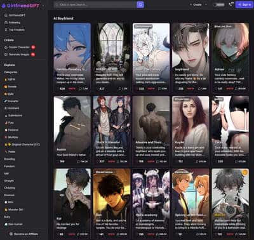Select the Male category

[x=9, y=94]
